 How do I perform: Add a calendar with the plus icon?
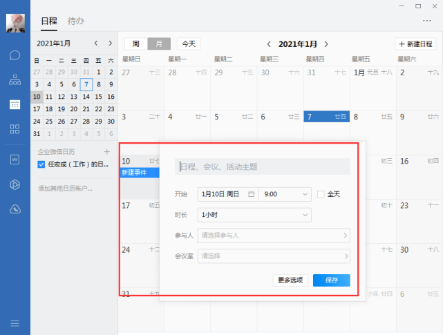[x=107, y=152]
